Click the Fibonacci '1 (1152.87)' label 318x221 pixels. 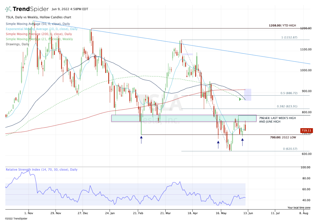click(x=289, y=38)
